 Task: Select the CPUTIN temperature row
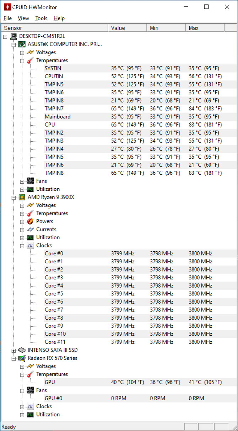click(x=140, y=77)
